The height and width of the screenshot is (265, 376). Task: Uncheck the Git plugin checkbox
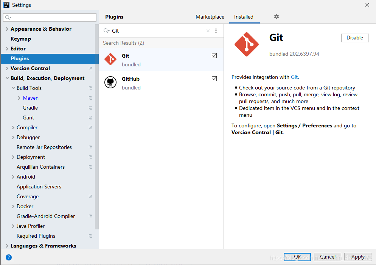point(214,56)
